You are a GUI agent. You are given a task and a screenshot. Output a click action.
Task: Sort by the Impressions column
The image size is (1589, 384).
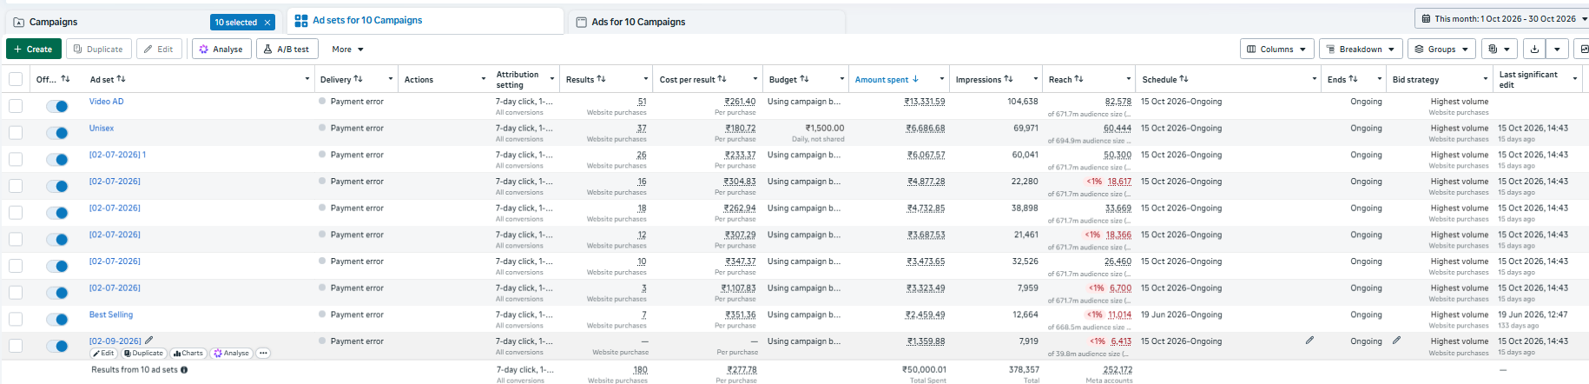click(1008, 79)
